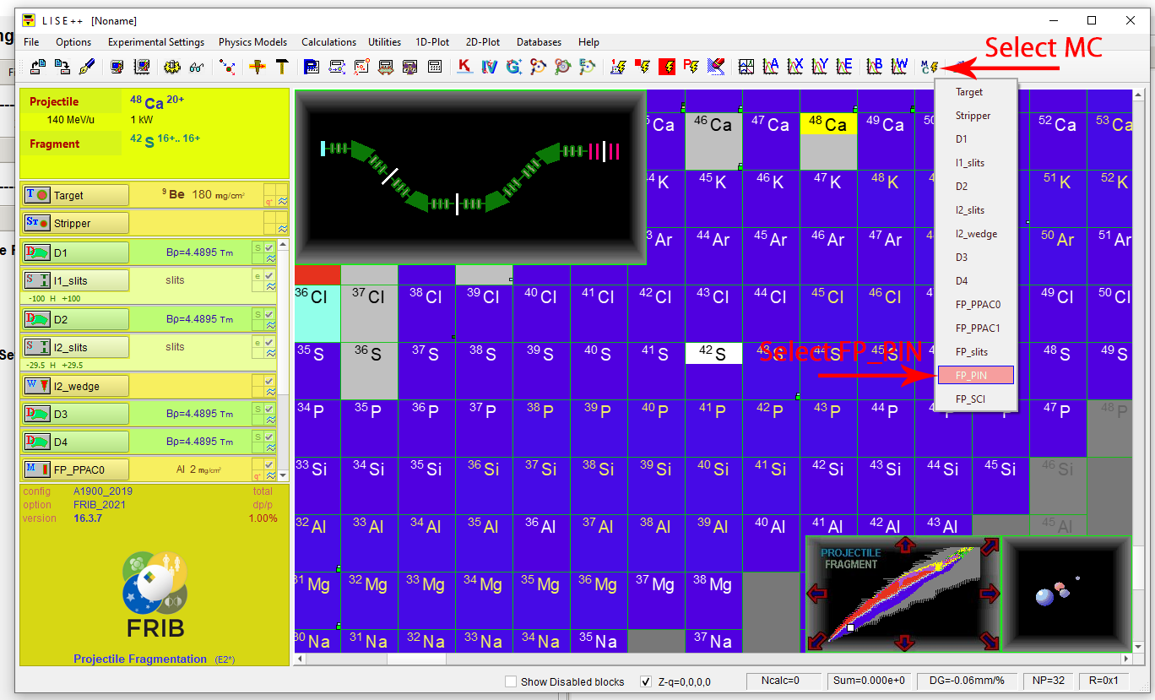The image size is (1155, 700).
Task: Click the hammer toolbar icon
Action: 282,67
